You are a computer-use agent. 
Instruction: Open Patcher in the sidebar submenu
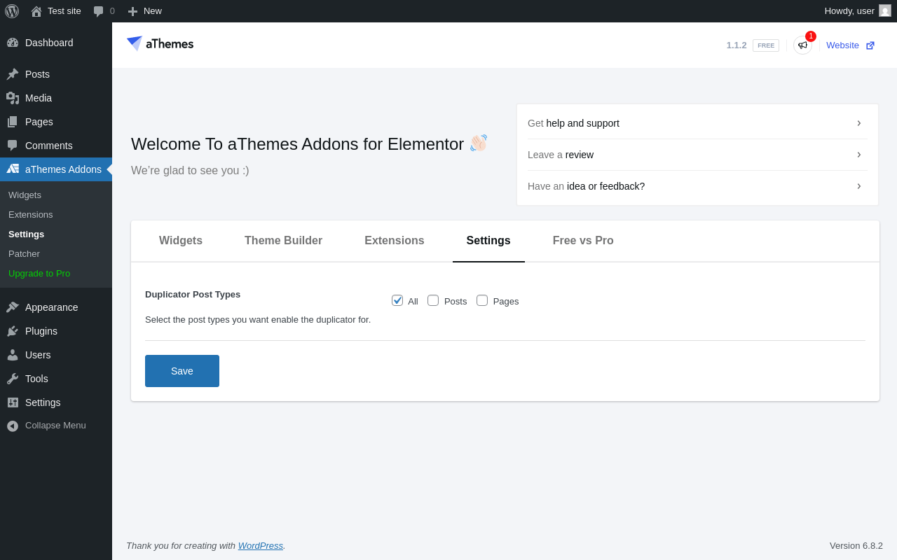pyautogui.click(x=24, y=253)
